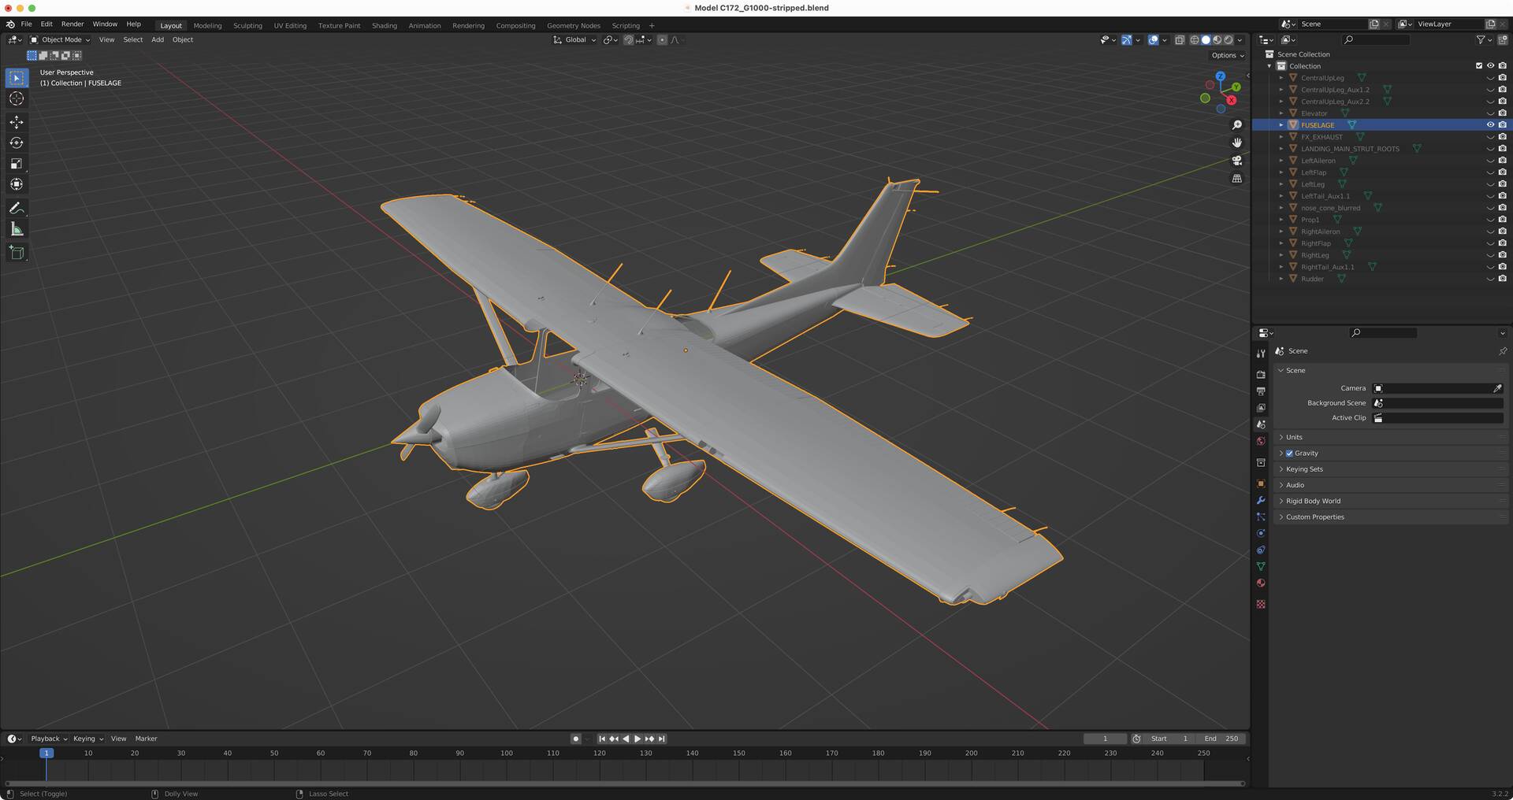The height and width of the screenshot is (800, 1513).
Task: Select the Move tool in the viewport toolbar
Action: (x=17, y=122)
